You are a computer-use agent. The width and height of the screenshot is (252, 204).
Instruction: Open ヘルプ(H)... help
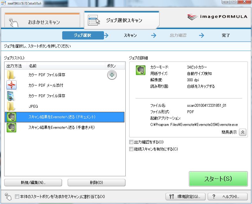[227, 196]
